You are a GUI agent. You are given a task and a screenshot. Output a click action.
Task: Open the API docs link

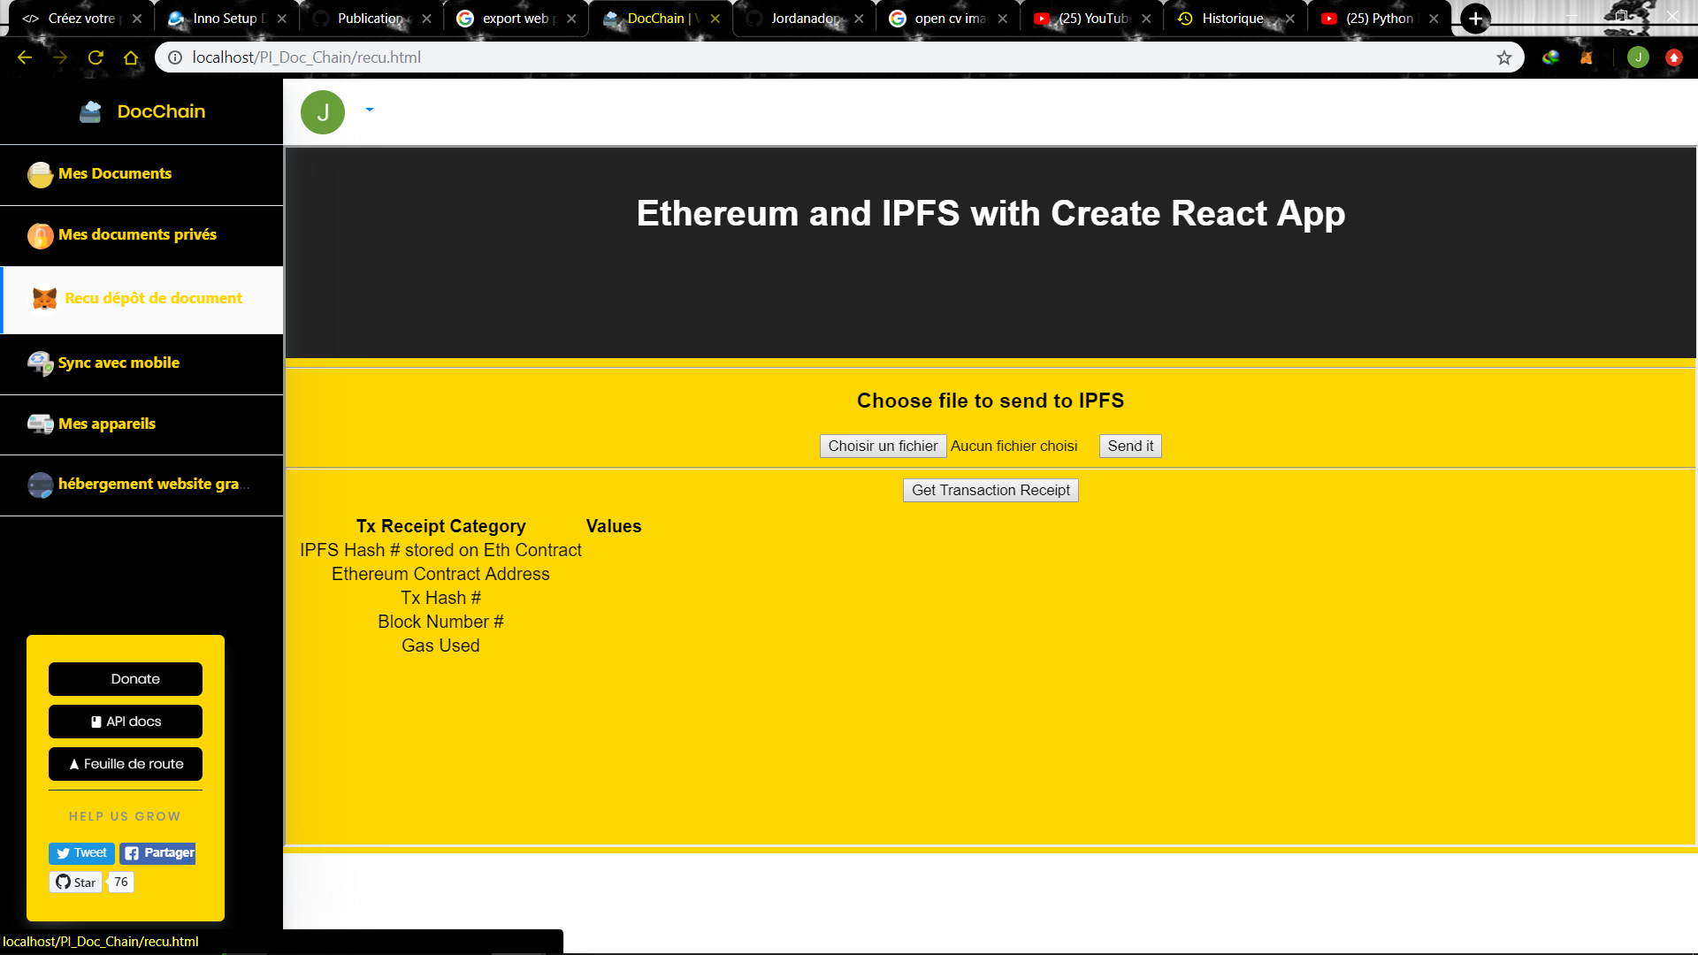pyautogui.click(x=126, y=722)
